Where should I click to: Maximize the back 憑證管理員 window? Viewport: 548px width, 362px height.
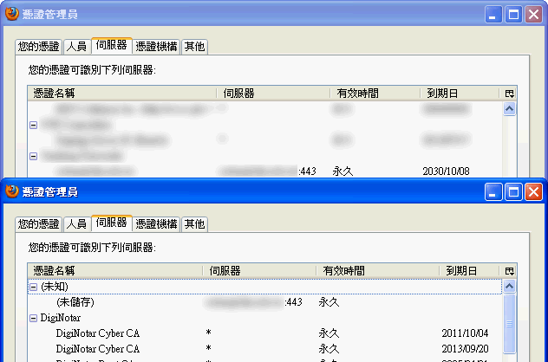513,15
